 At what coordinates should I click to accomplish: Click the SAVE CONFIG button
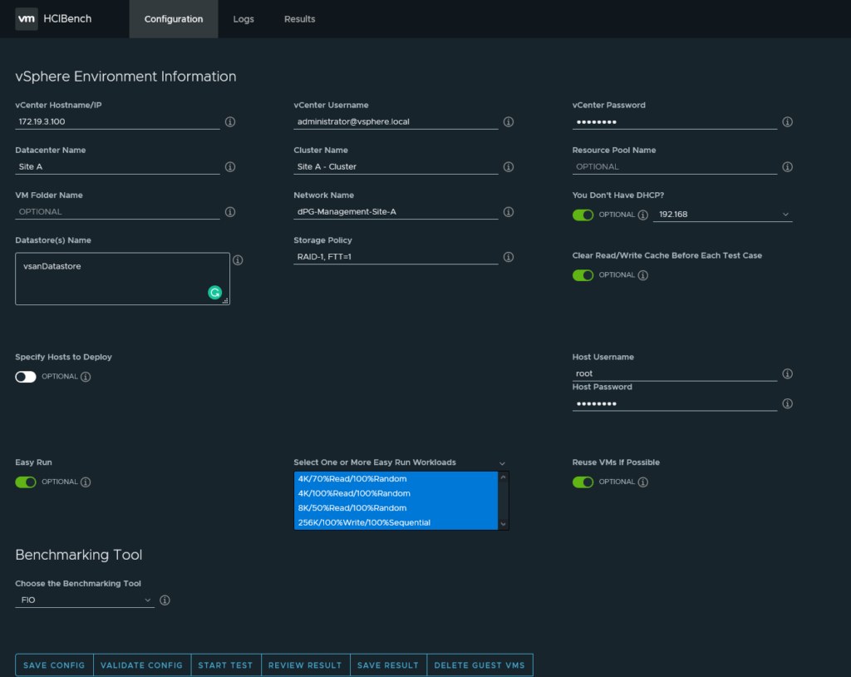click(x=54, y=665)
